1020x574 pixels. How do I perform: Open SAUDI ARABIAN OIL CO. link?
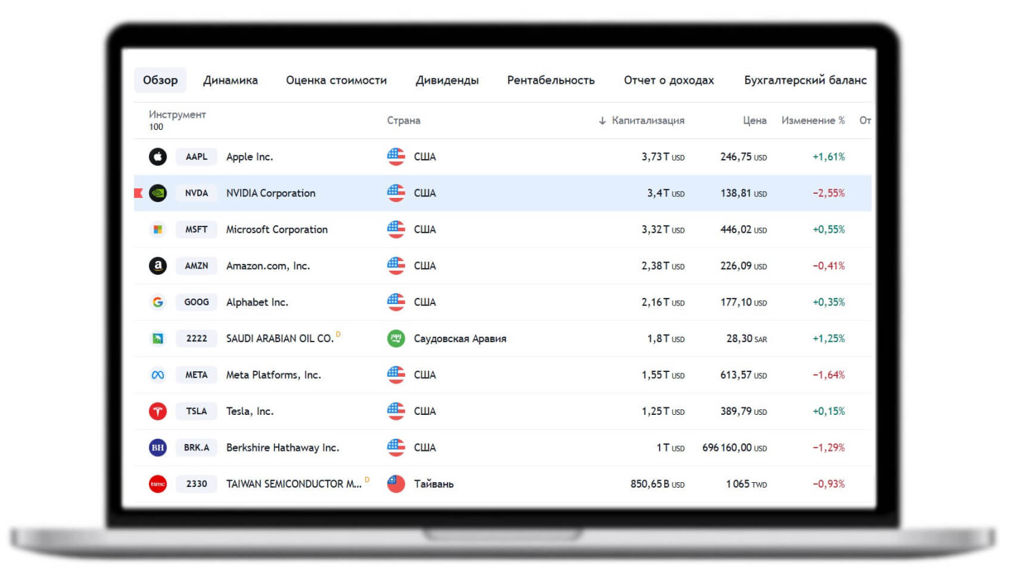tap(280, 339)
